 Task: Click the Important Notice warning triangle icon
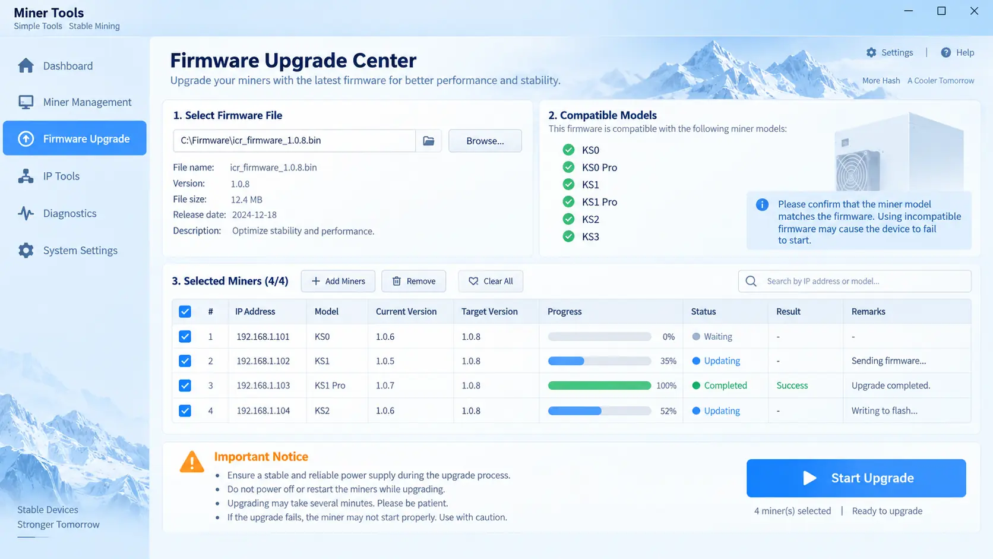tap(192, 462)
